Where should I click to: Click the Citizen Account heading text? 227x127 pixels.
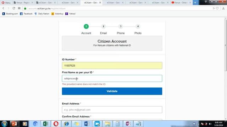[x=112, y=41]
